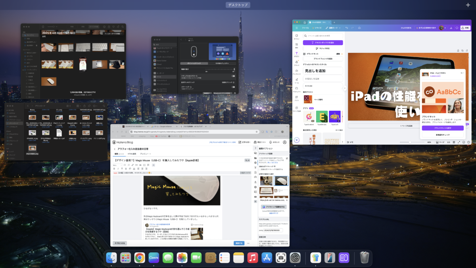The image size is (476, 268).
Task: Open the アップロード icon in Canva sidebar
Action: [296, 72]
